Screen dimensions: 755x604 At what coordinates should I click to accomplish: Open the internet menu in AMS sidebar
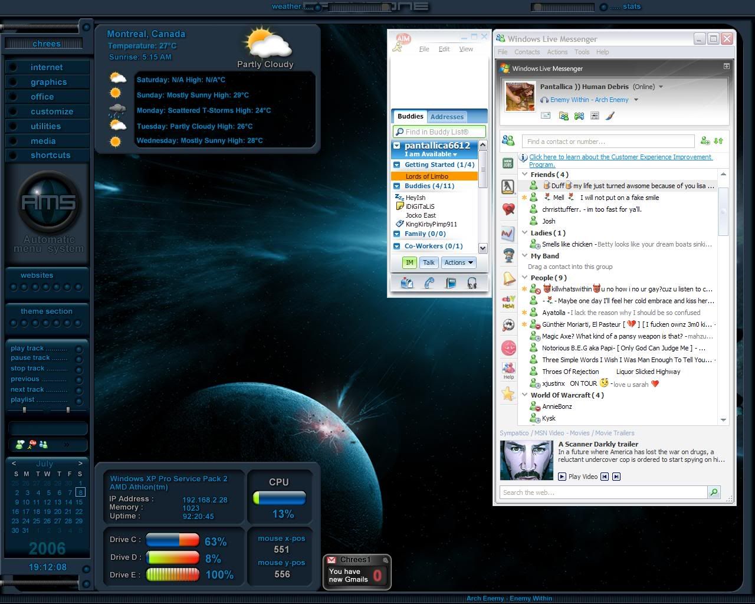click(x=47, y=67)
